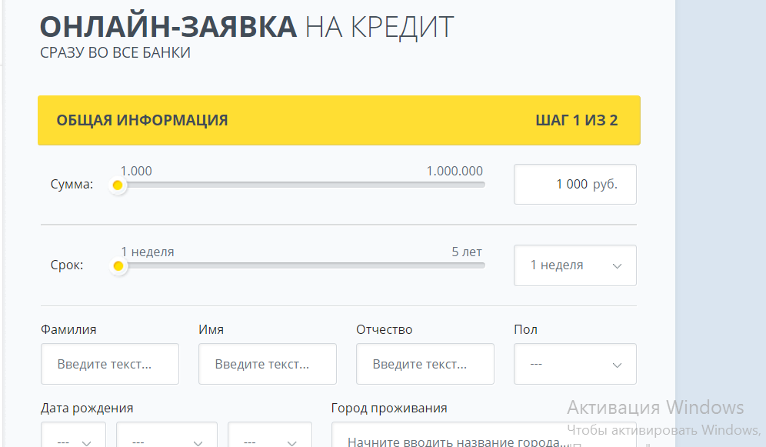Expand the Пол dropdown

click(x=574, y=364)
